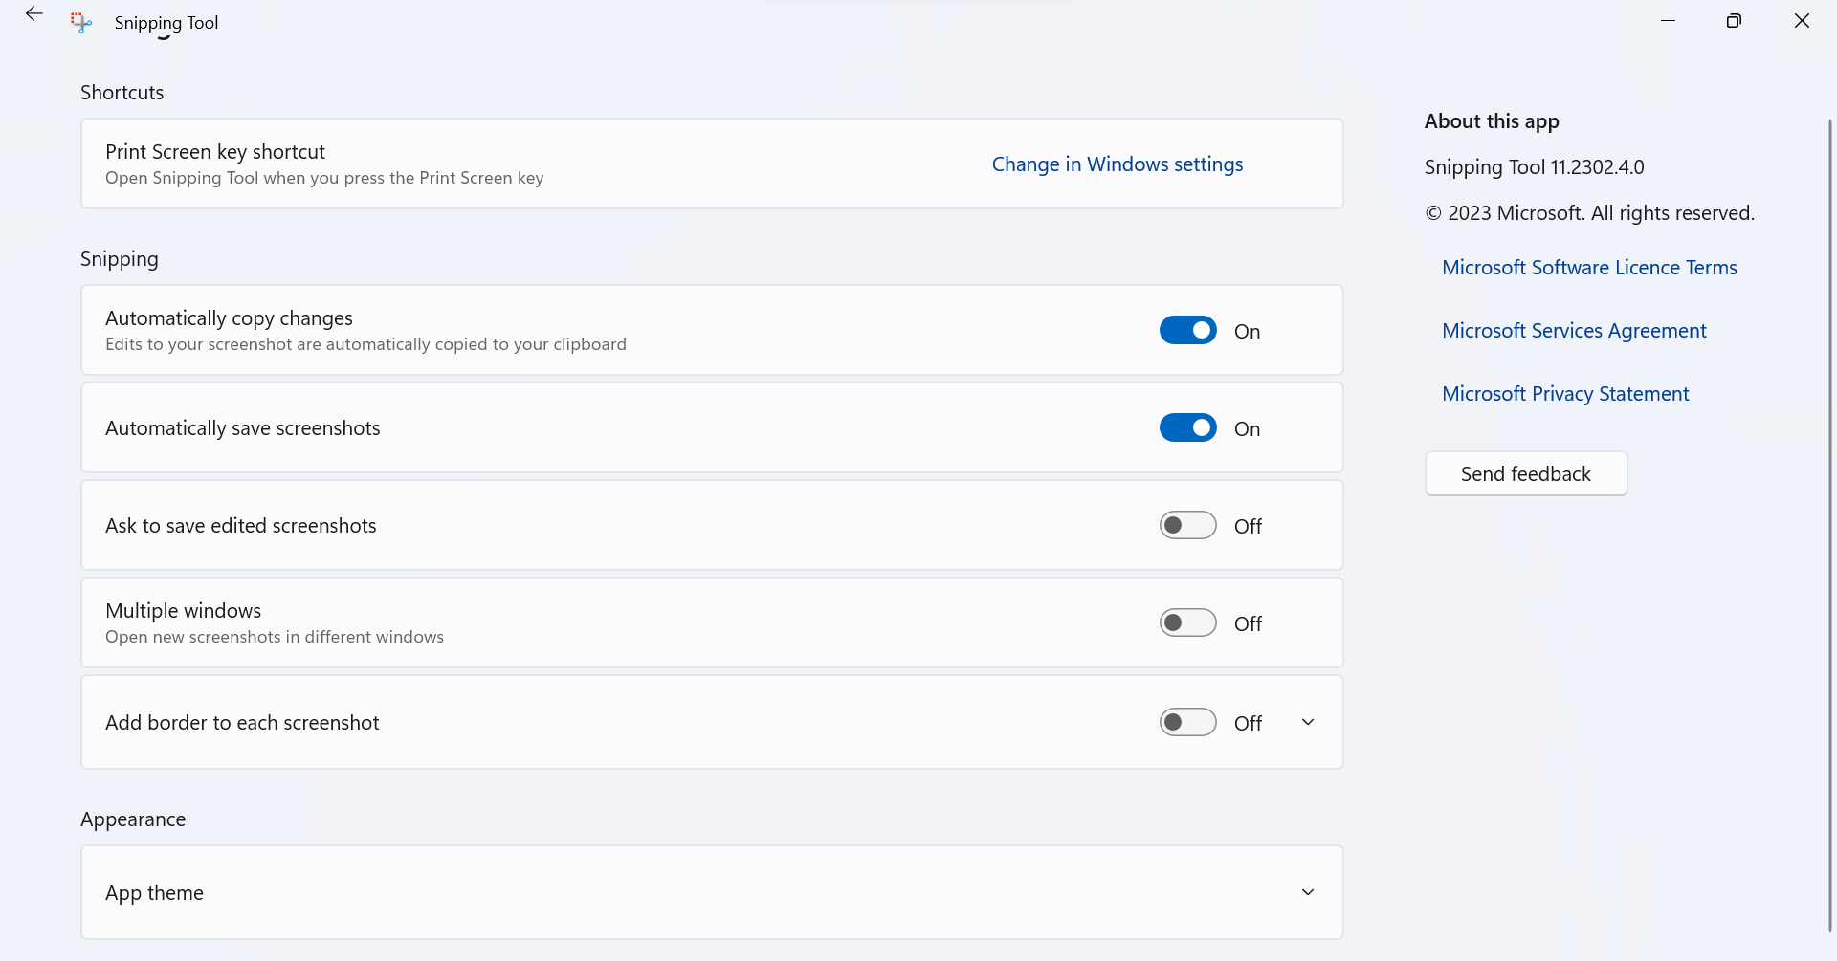Disable Automatically copy changes
1837x961 pixels.
point(1188,329)
